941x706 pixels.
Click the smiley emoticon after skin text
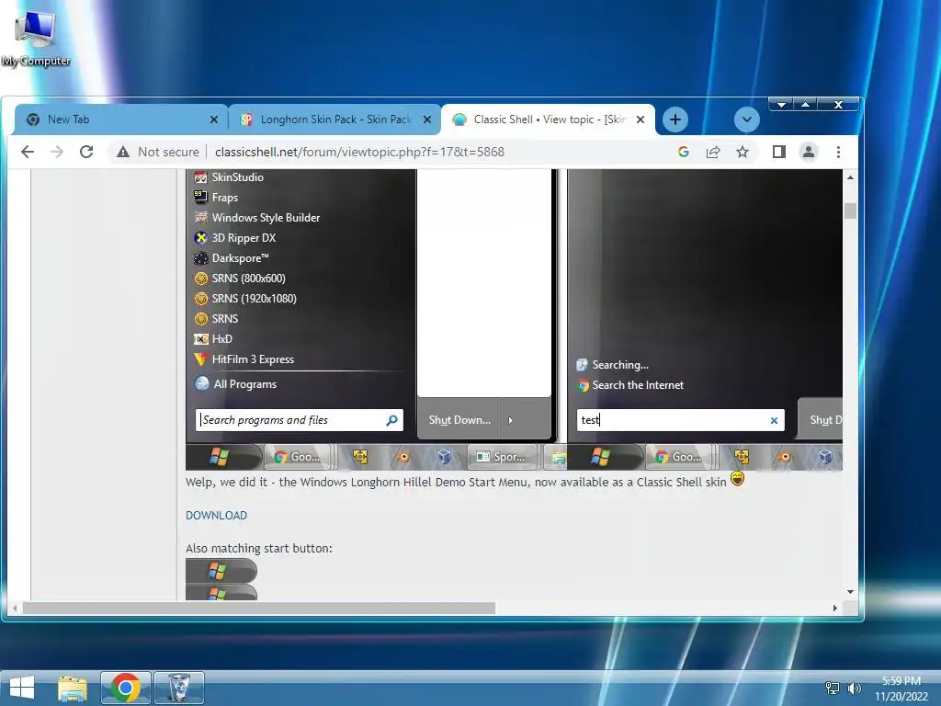coord(737,479)
